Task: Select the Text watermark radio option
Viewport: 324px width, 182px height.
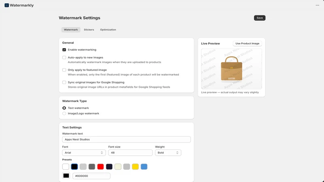Action: (x=64, y=108)
